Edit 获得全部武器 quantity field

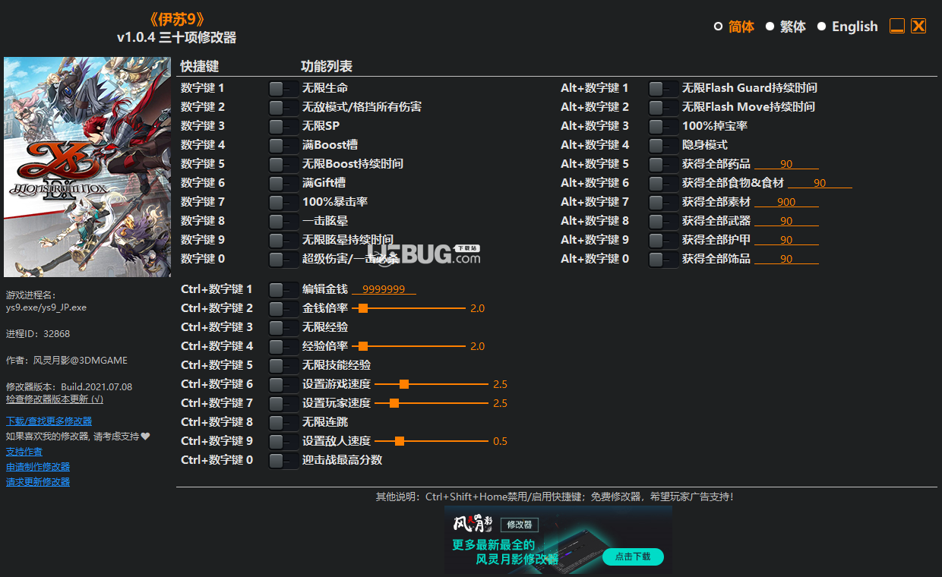(786, 221)
